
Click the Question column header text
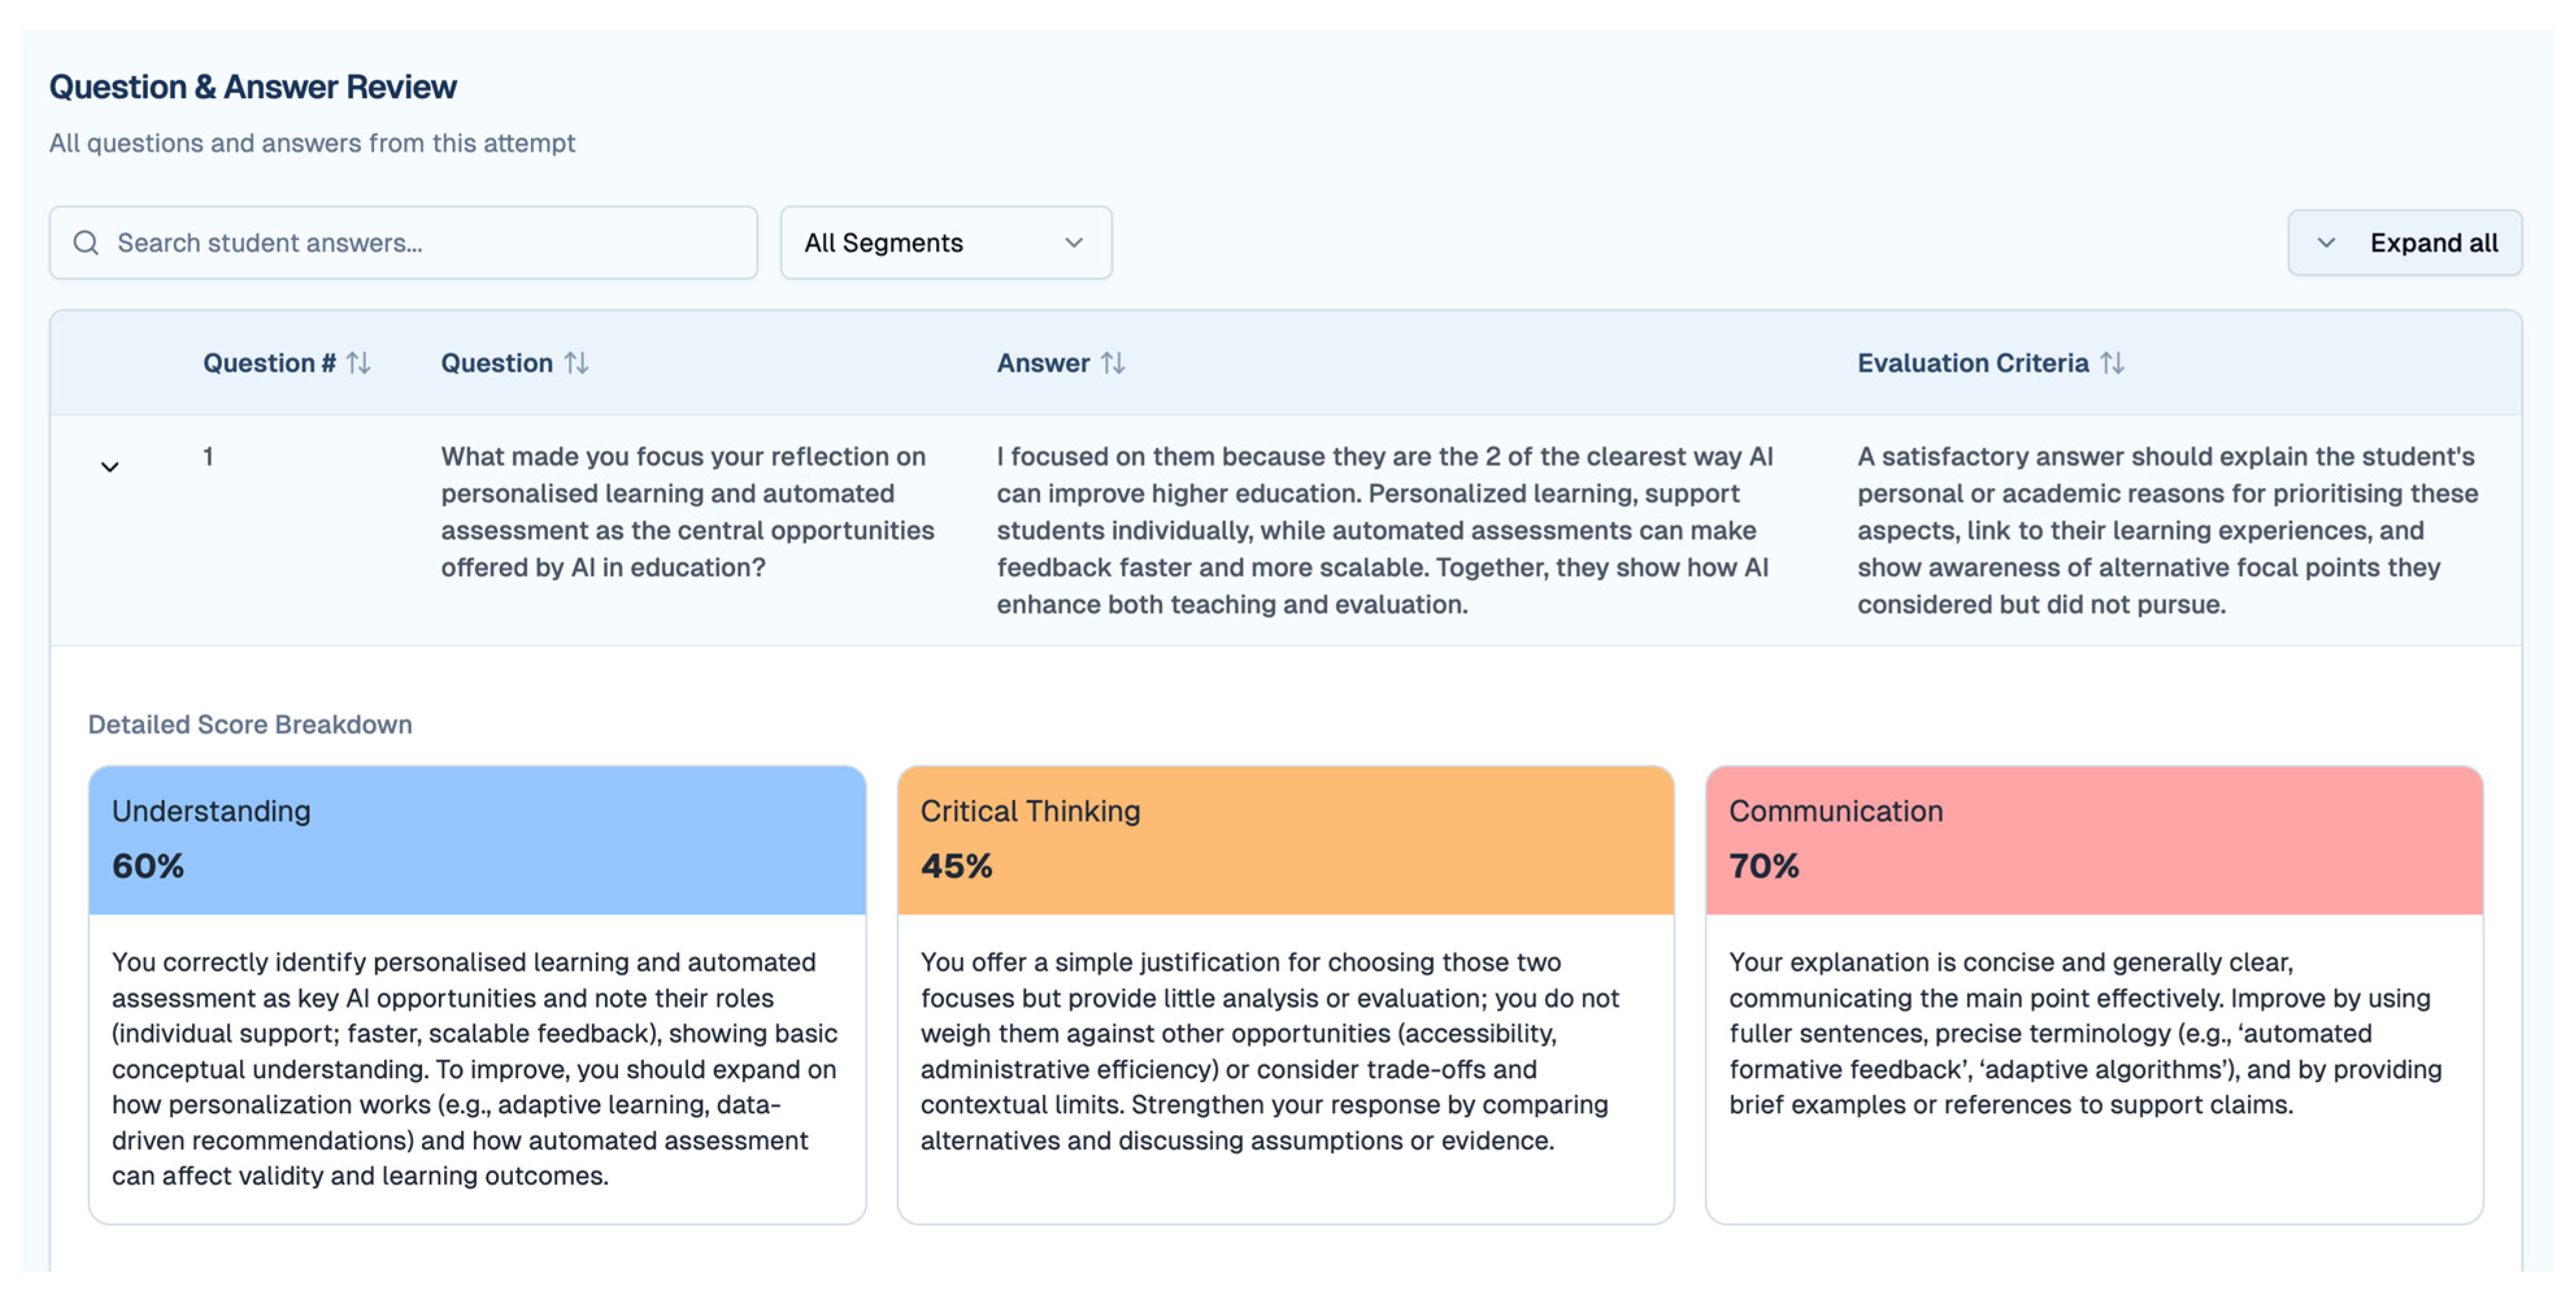[x=496, y=362]
